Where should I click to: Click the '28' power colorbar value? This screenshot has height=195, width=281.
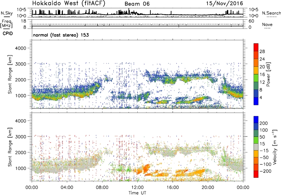click(262, 51)
